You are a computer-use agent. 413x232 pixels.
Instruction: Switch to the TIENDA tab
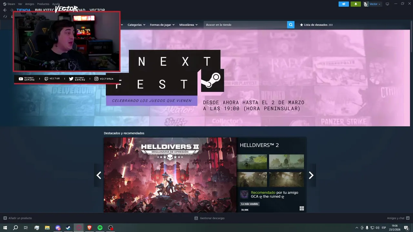[23, 10]
